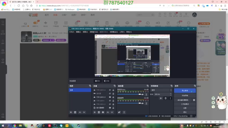Adjust the Mic/Aux volume slider
This screenshot has width=228, height=128.
coord(129,94)
